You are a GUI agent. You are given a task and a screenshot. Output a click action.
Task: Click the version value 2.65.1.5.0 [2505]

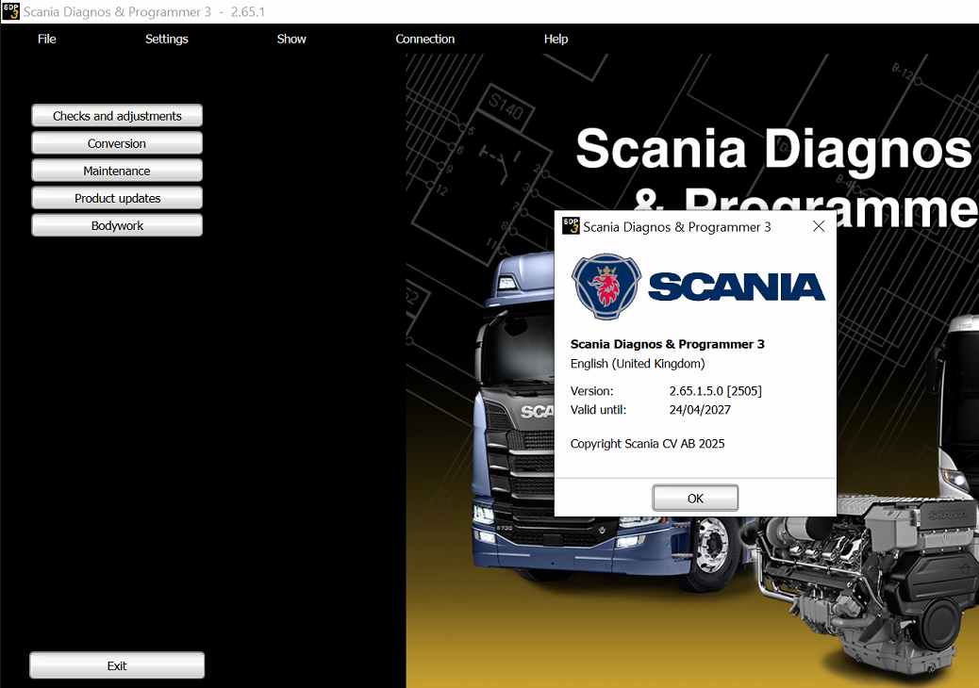click(716, 391)
